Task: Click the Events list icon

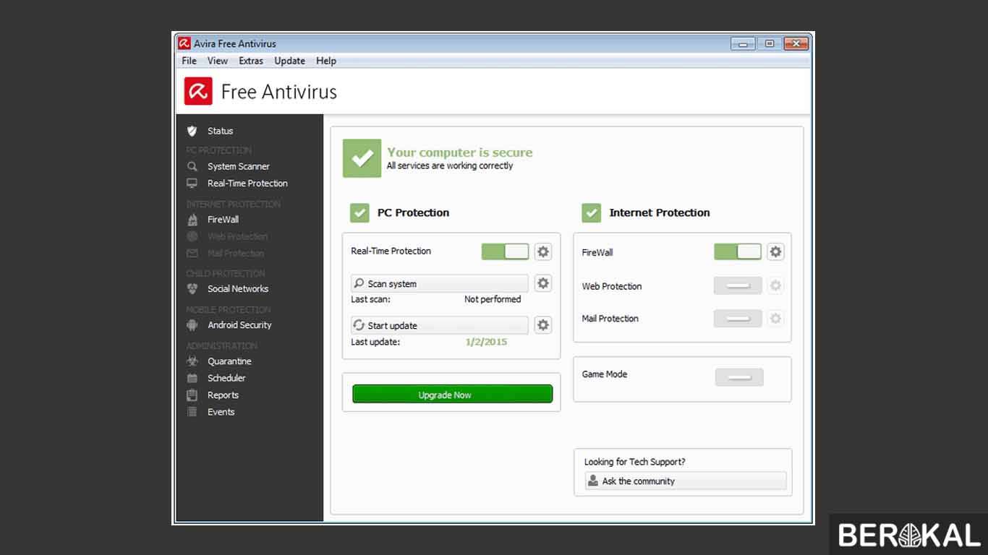Action: (x=192, y=412)
